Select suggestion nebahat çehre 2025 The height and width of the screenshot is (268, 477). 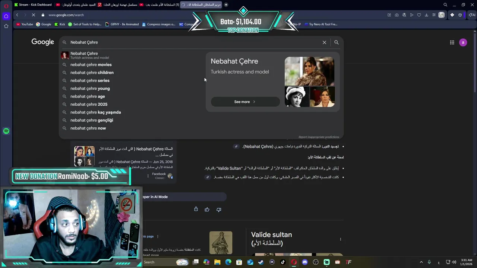[x=89, y=105]
